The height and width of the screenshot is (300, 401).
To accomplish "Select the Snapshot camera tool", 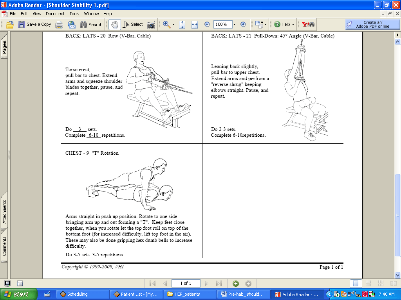I will point(150,24).
